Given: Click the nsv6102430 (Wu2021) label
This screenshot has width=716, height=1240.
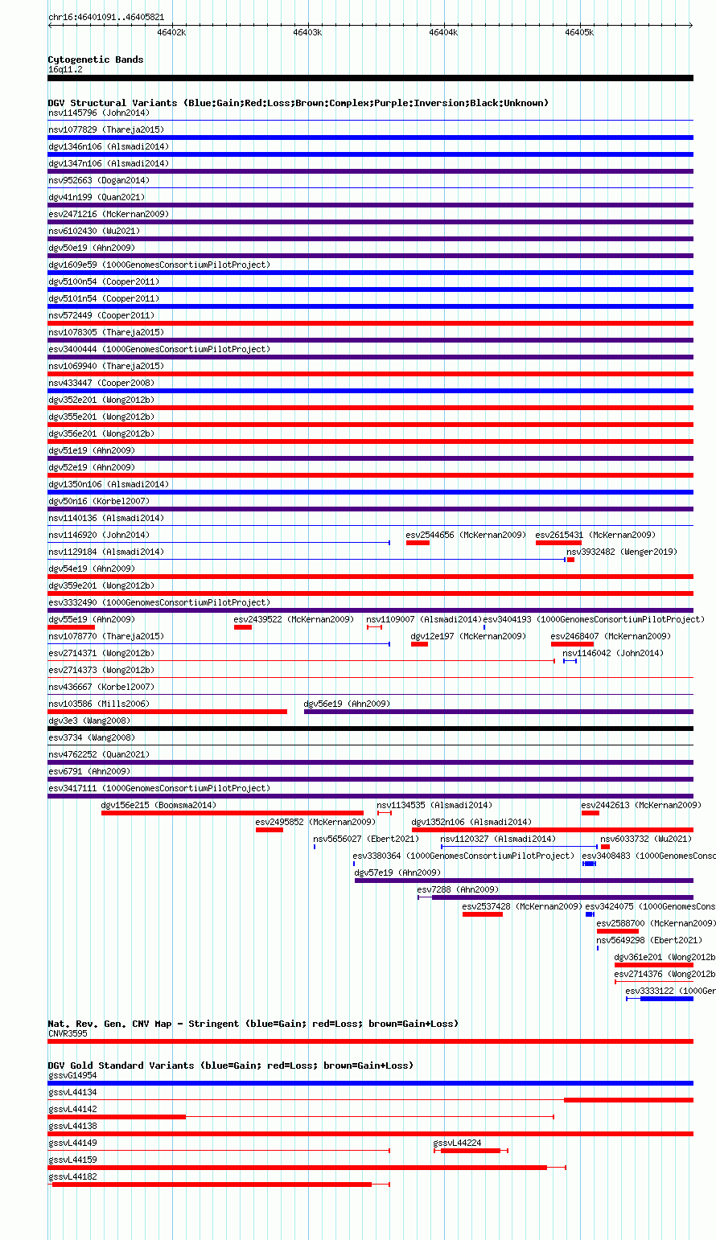Looking at the screenshot, I should (x=94, y=231).
